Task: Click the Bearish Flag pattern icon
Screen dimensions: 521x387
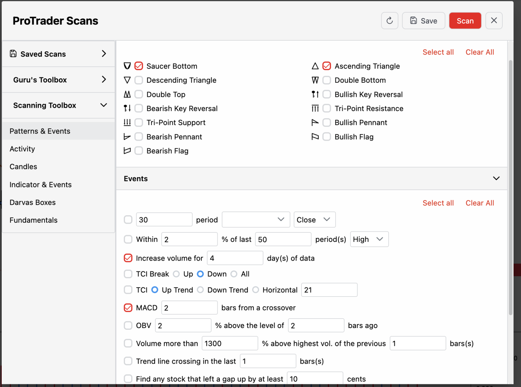Action: click(127, 151)
